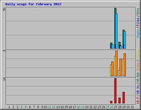The image size is (141, 110).
Task: Select the orange Sites bar for day 29
Action: (125, 65)
